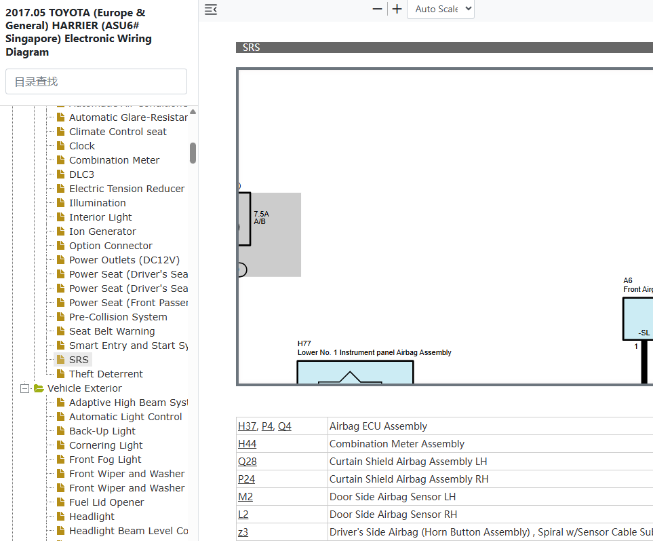Click the Vehicle Exterior folder icon
This screenshot has width=653, height=541.
click(39, 388)
